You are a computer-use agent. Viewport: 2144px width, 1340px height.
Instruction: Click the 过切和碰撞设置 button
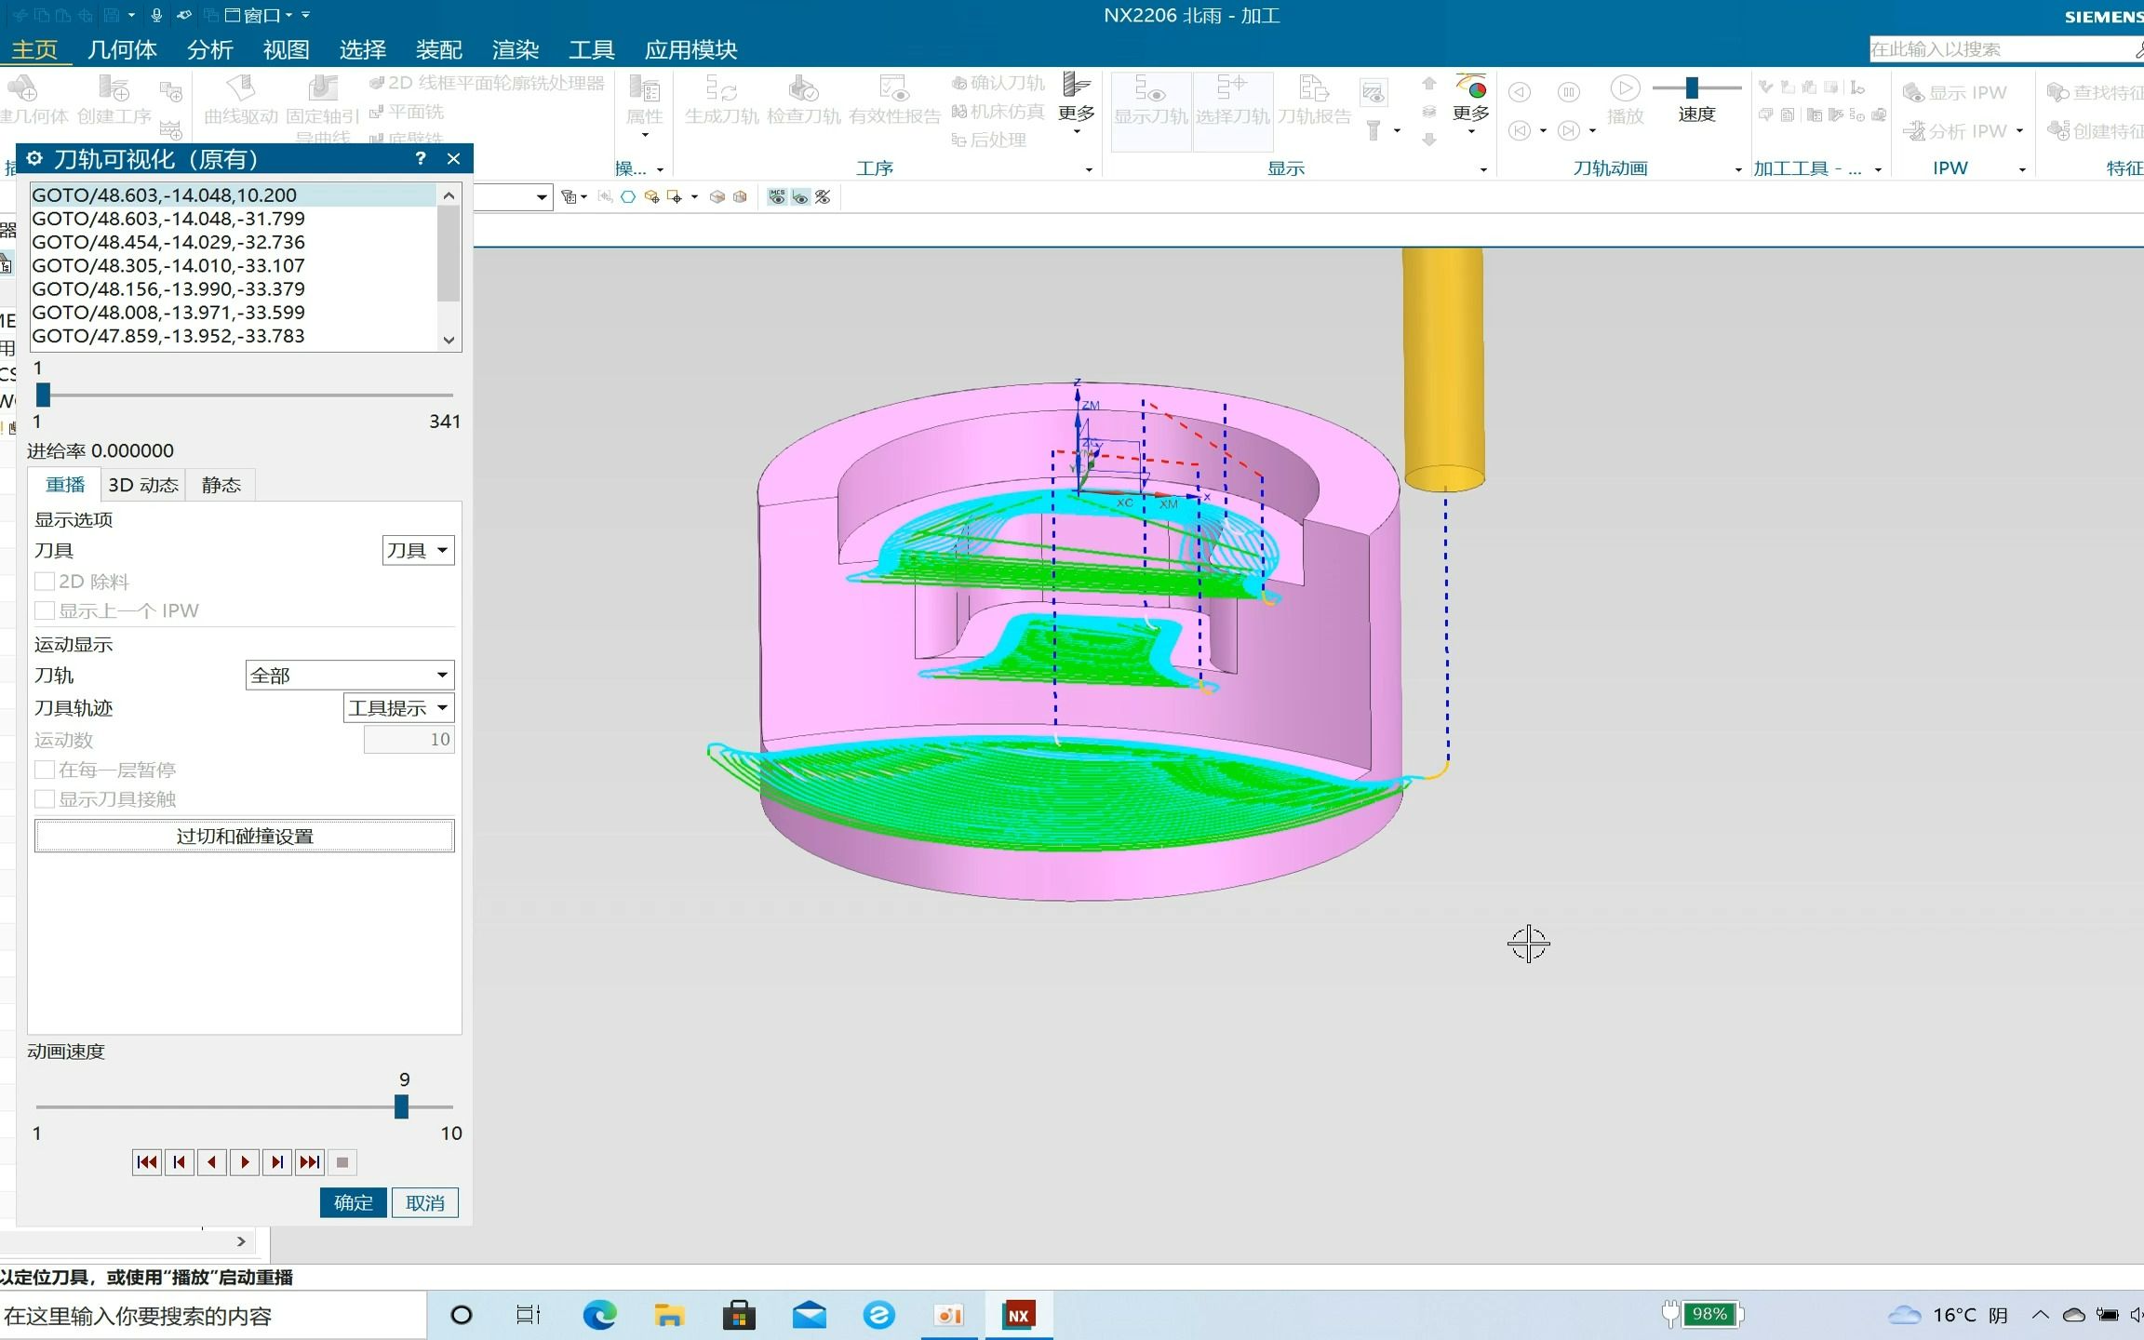pyautogui.click(x=242, y=836)
